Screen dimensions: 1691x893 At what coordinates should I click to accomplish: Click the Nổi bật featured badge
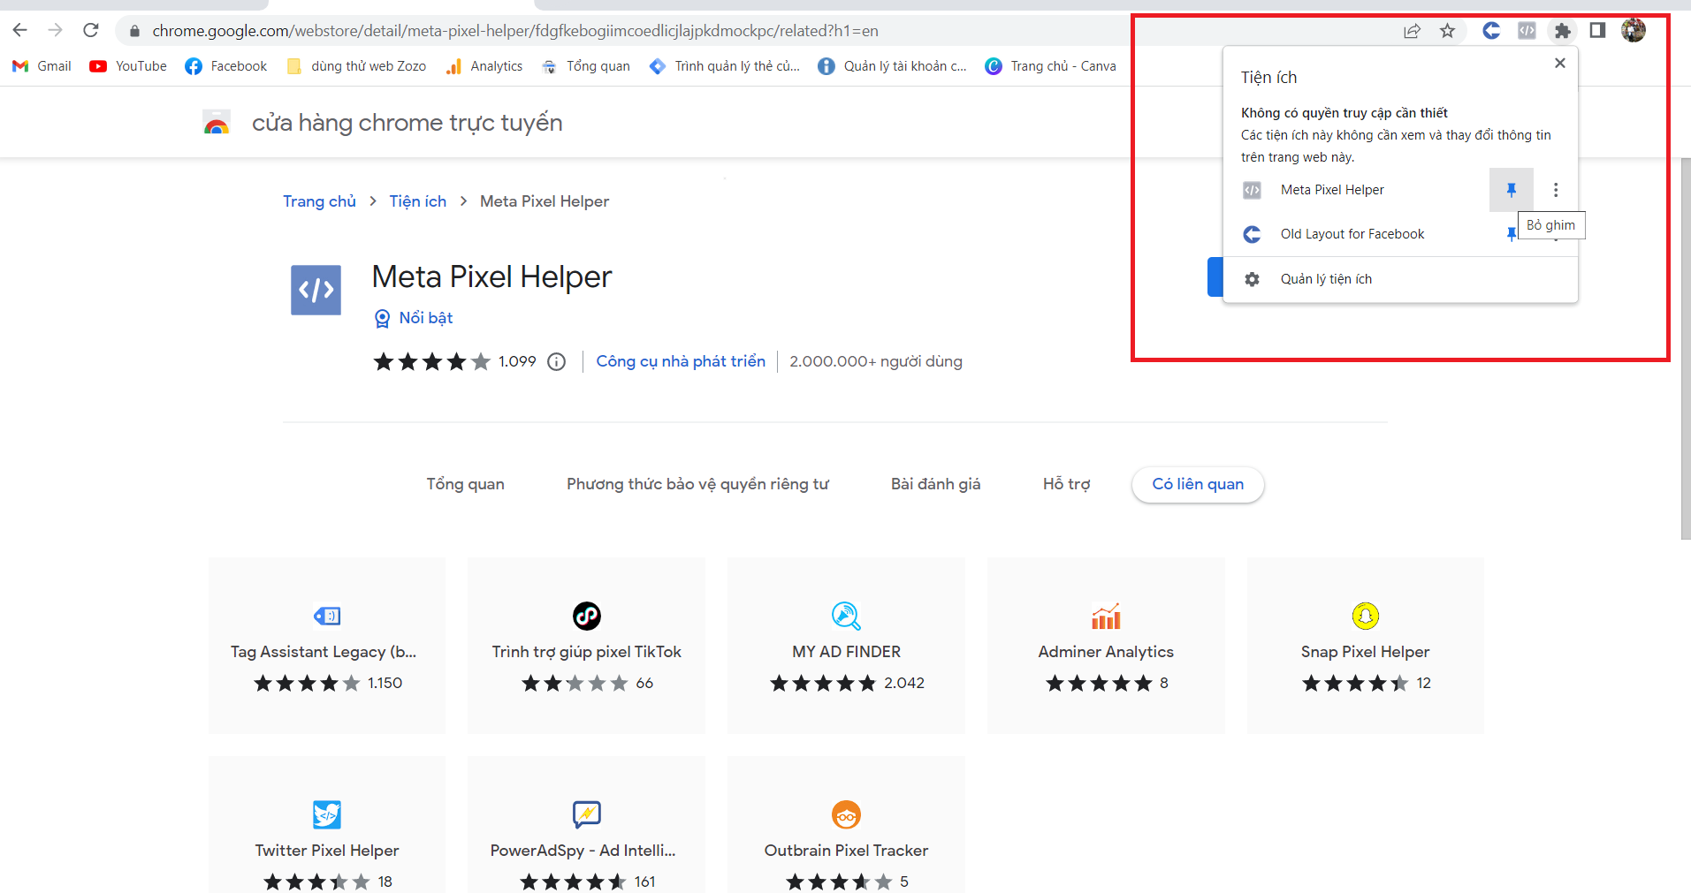(414, 318)
